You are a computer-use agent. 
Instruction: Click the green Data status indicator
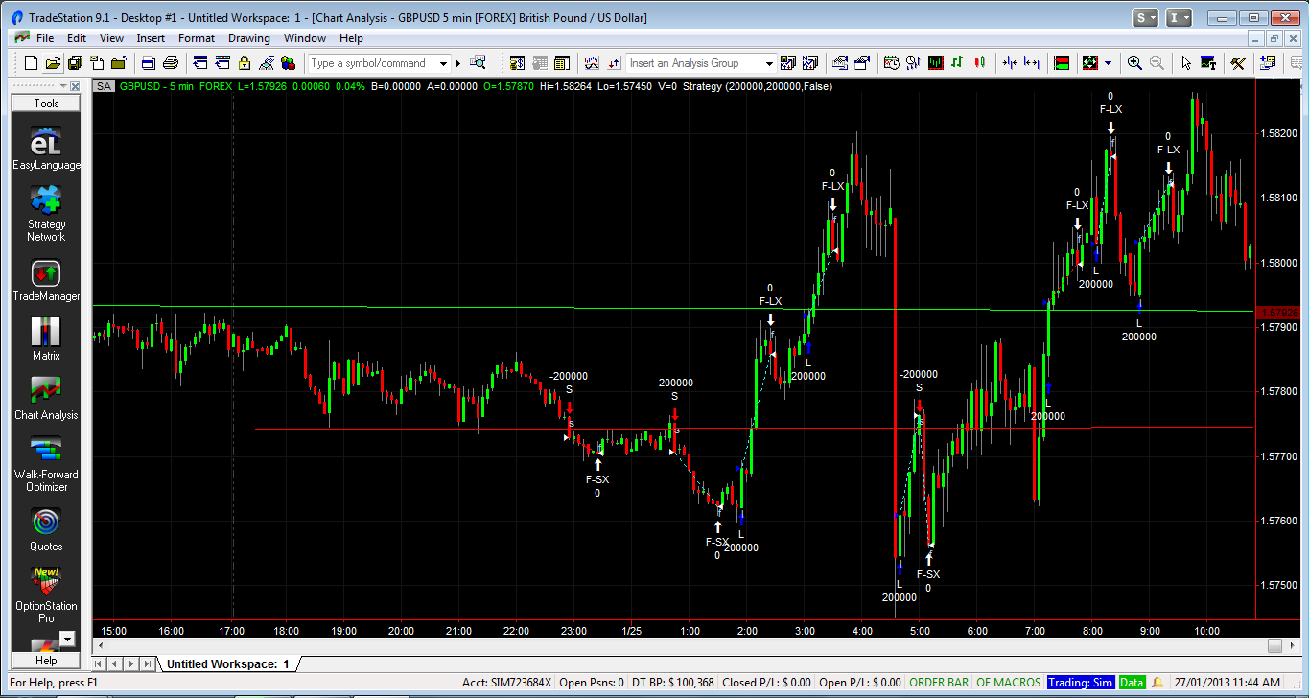pyautogui.click(x=1132, y=683)
